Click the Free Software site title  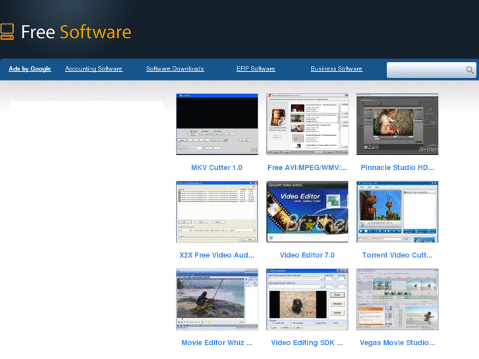click(76, 32)
